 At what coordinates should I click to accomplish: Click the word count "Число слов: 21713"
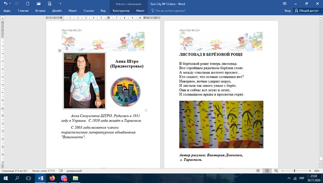[43, 171]
